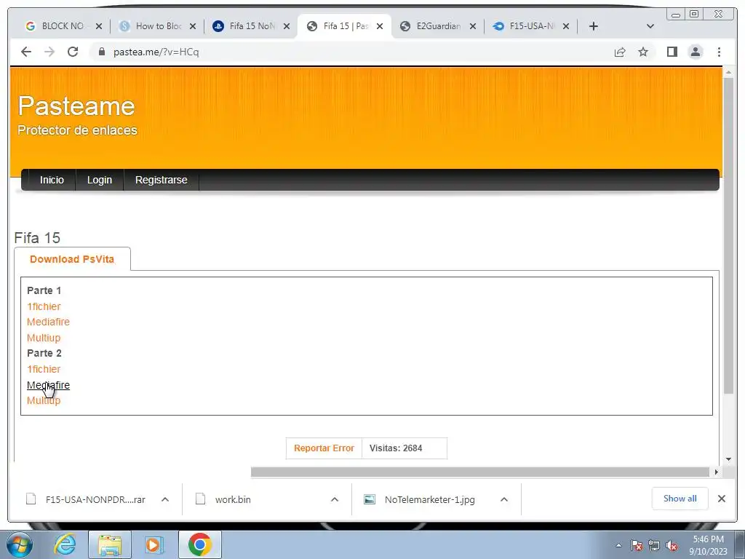This screenshot has width=745, height=559.
Task: Reload the pastea.me page
Action: pos(73,52)
